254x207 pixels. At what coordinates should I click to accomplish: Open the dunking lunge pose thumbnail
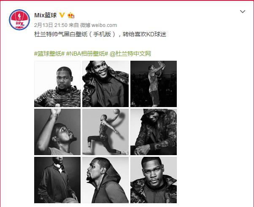105,132
